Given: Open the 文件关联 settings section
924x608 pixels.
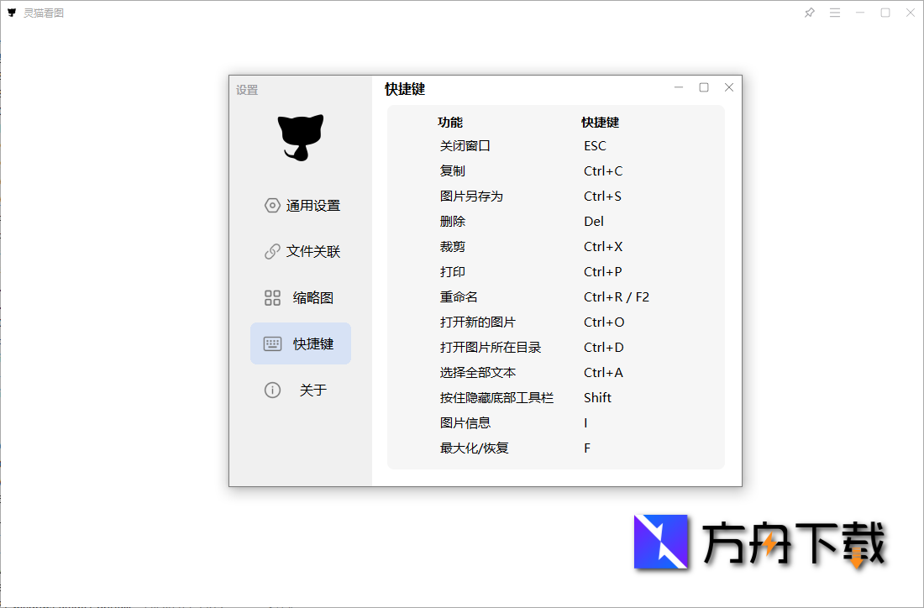Looking at the screenshot, I should point(313,251).
